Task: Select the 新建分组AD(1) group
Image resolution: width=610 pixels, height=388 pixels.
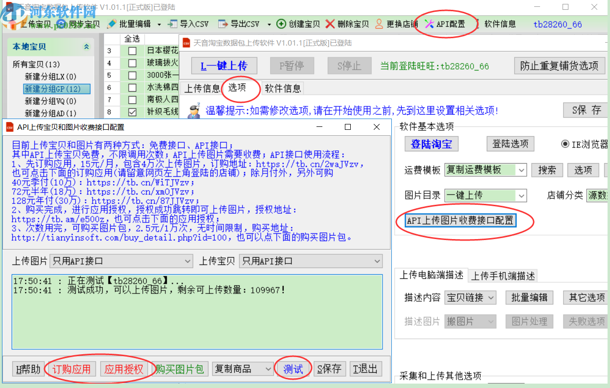Action: pyautogui.click(x=49, y=112)
